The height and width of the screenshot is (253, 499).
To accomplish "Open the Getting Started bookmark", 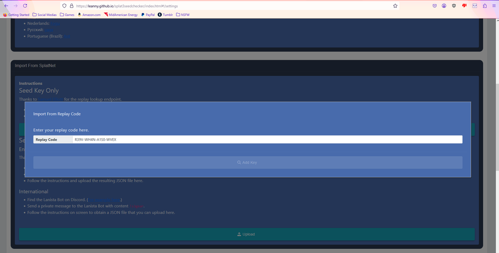I will point(16,15).
